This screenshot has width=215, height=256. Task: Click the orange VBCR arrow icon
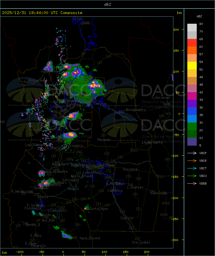coord(192,161)
